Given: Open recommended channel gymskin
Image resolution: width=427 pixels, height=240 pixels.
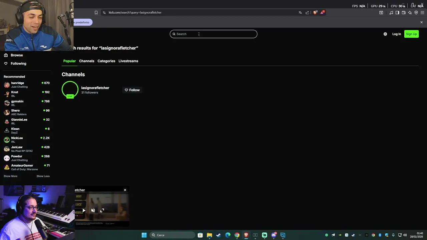Looking at the screenshot, I should click(27, 103).
